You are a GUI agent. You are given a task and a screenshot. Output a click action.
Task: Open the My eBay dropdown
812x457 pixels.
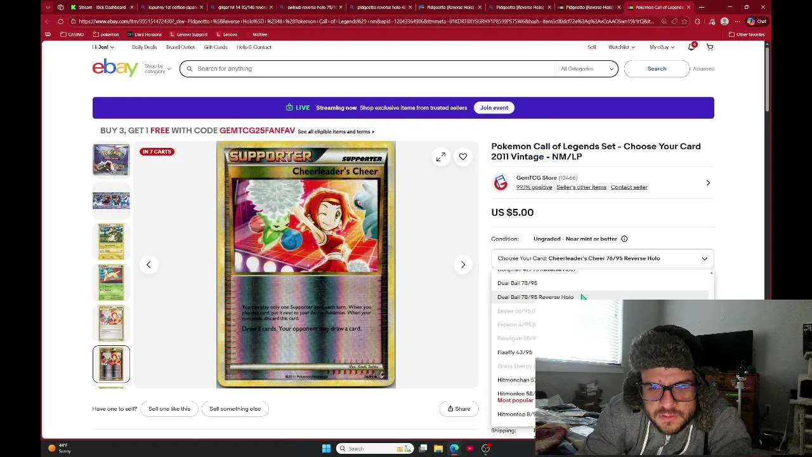click(662, 47)
